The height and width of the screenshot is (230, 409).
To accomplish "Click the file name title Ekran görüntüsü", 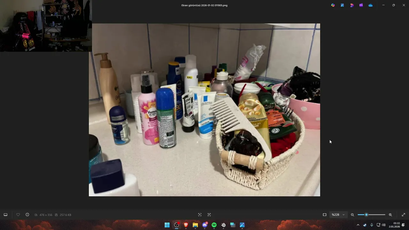I will (204, 5).
